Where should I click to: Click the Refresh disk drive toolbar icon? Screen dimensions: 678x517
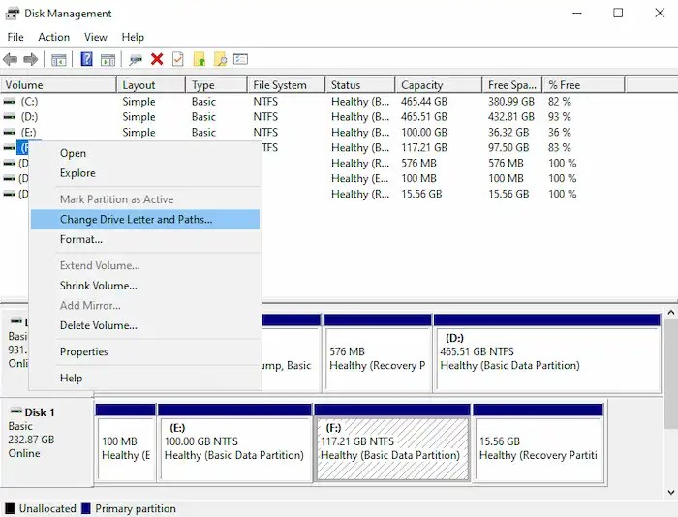click(x=136, y=59)
